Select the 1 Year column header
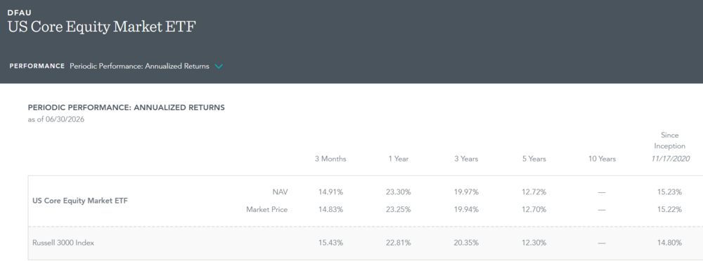Image resolution: width=703 pixels, height=261 pixels. pyautogui.click(x=399, y=159)
